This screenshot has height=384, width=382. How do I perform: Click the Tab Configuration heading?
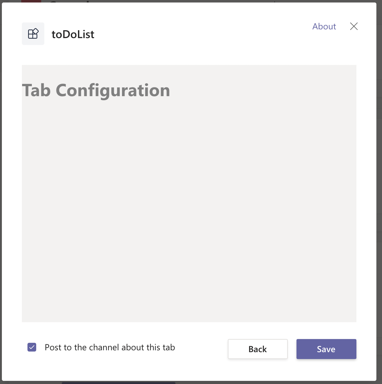(96, 90)
